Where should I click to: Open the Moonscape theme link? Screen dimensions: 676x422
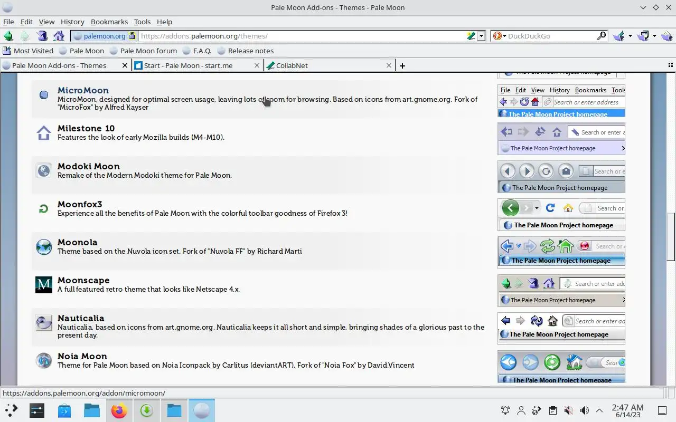coord(83,280)
